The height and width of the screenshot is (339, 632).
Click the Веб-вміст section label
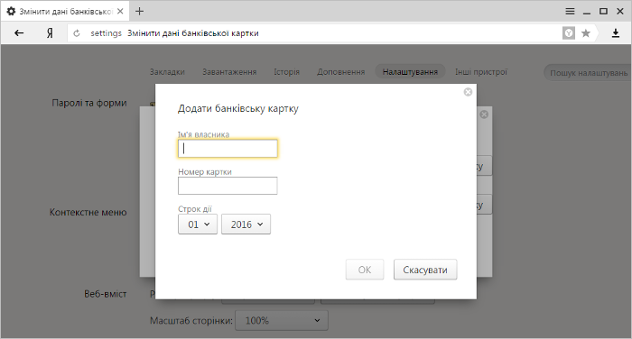point(106,294)
